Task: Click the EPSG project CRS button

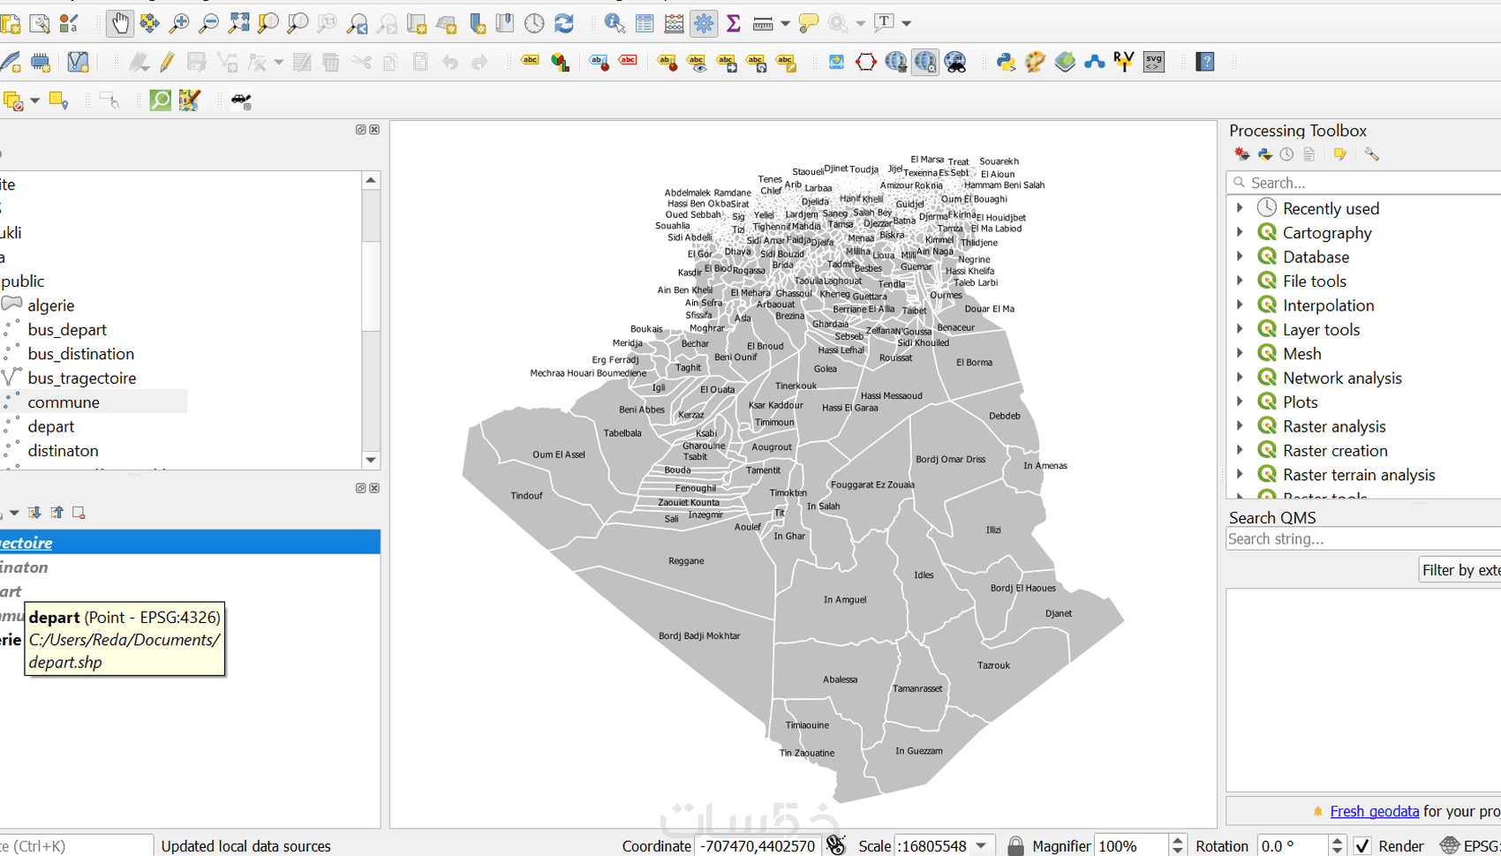Action: click(1470, 845)
